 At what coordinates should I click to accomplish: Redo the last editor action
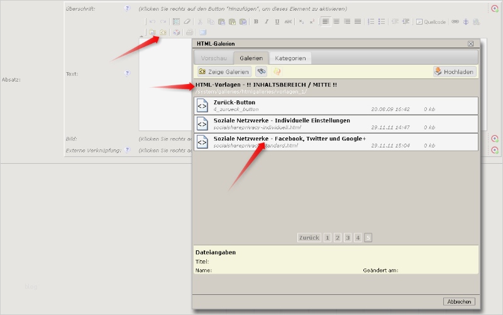point(163,22)
